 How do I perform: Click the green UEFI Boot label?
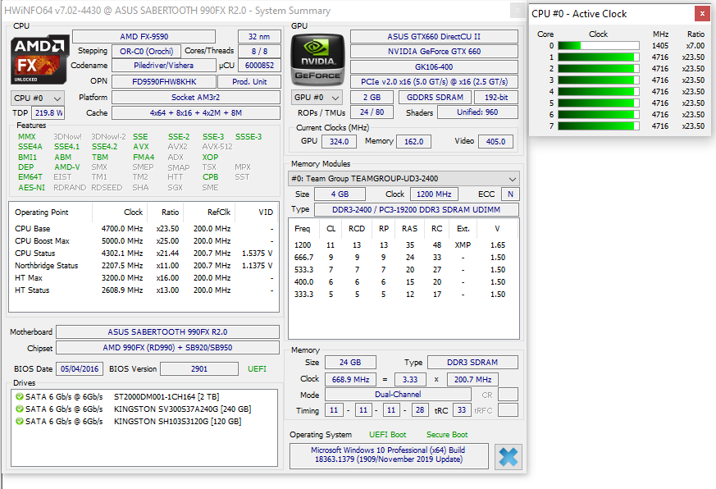click(x=388, y=435)
